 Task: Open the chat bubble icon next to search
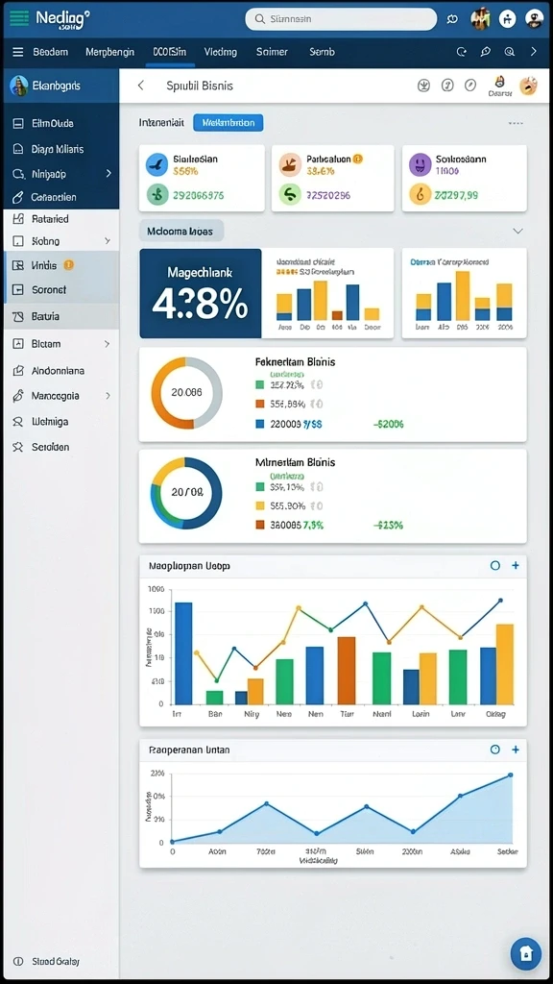[x=452, y=19]
